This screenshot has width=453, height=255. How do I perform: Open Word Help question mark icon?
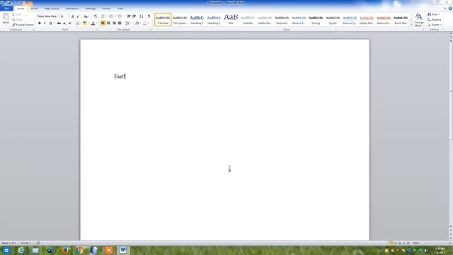450,8
